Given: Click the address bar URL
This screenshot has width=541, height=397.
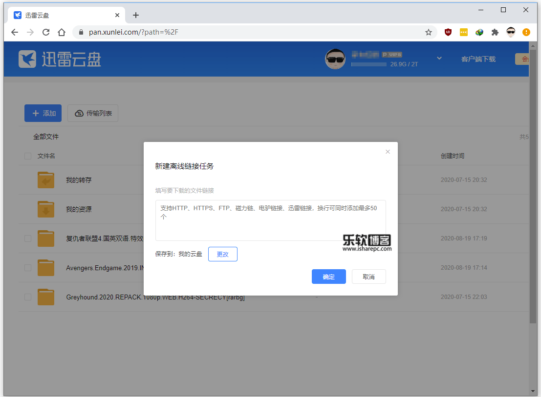Looking at the screenshot, I should 133,32.
